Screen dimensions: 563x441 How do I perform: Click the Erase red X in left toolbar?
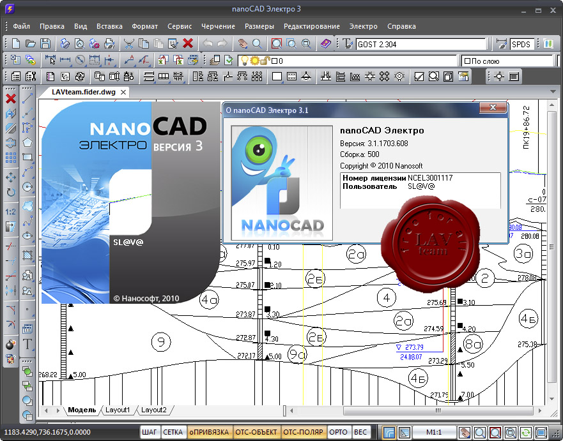click(x=11, y=98)
